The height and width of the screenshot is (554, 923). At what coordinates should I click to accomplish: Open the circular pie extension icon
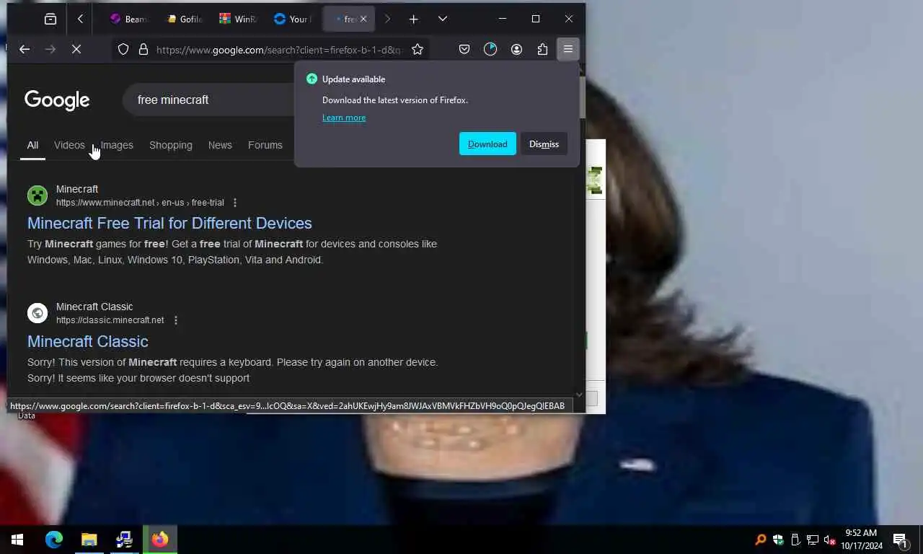tap(490, 49)
